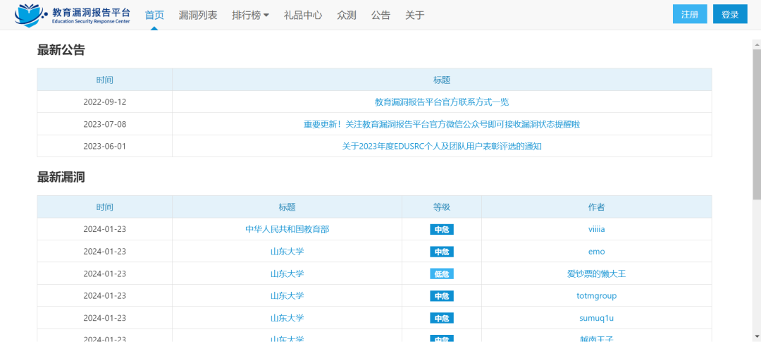Click 中危 badge in sumuq1u row
The width and height of the screenshot is (761, 344).
[442, 319]
